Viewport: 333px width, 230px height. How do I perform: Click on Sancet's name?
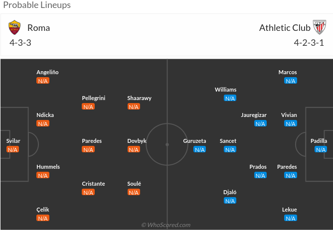[228, 141]
